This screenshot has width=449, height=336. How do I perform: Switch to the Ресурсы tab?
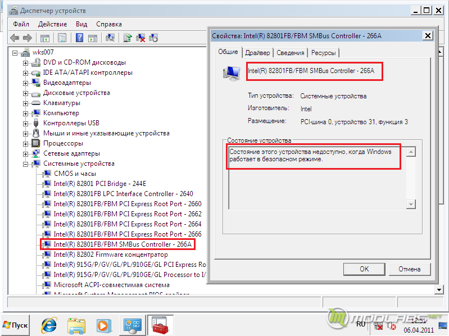(x=323, y=53)
